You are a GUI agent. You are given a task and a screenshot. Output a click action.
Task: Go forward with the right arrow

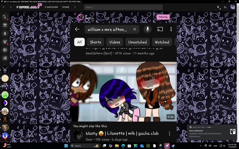pyautogui.click(x=11, y=7)
